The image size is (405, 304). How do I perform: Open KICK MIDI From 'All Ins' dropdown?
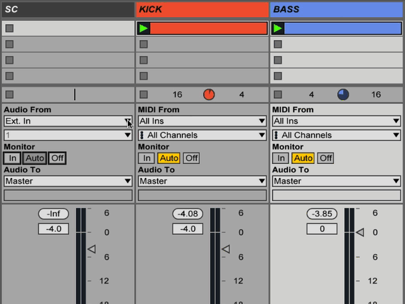pos(202,121)
